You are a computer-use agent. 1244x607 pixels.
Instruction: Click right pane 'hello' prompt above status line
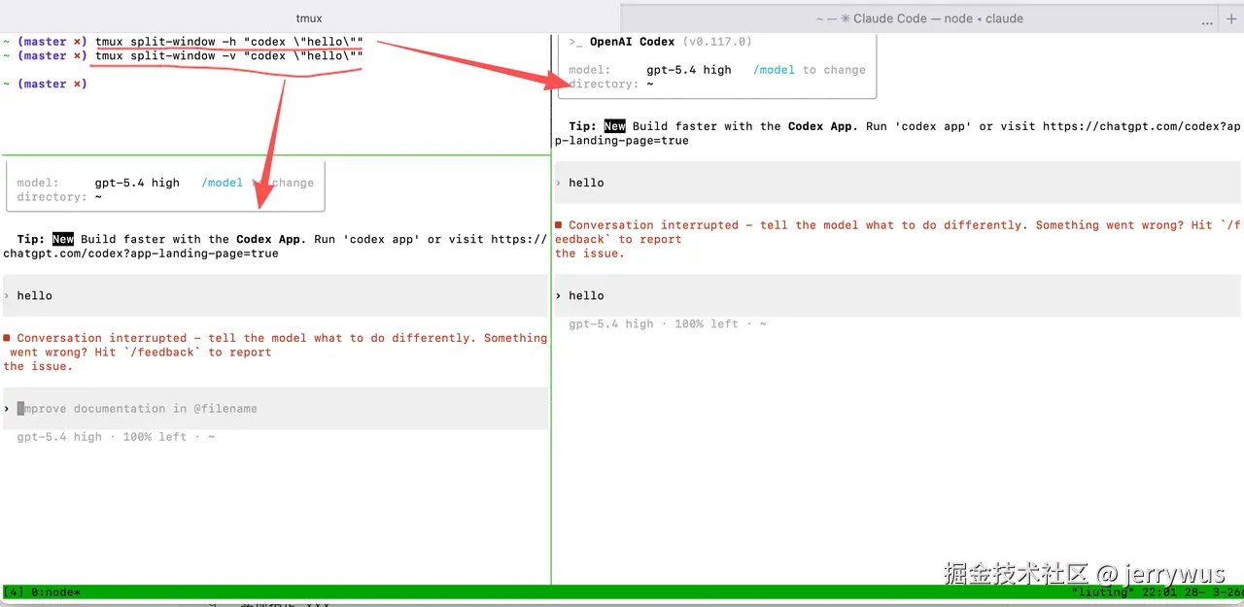click(x=898, y=295)
